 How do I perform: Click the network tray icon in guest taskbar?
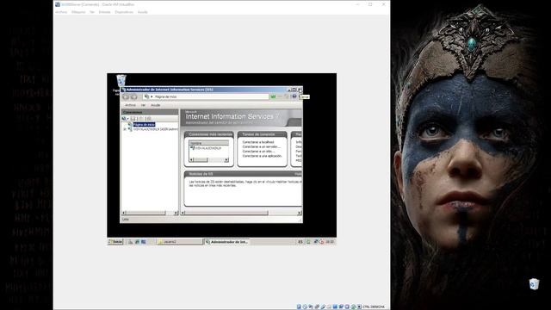click(316, 242)
